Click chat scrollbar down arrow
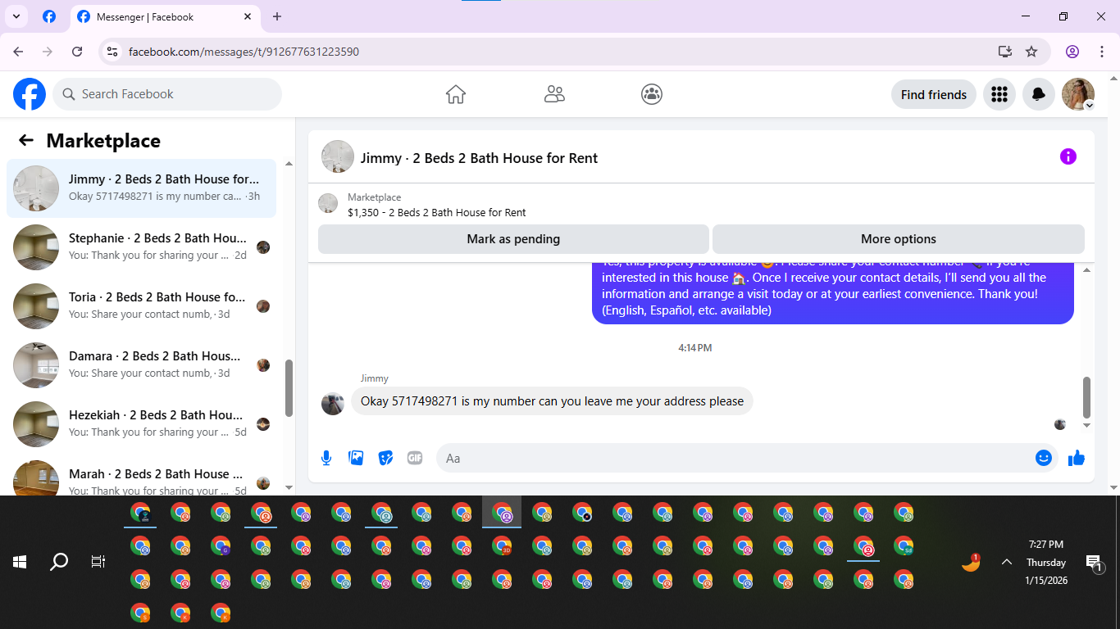The width and height of the screenshot is (1120, 629). pyautogui.click(x=1087, y=425)
